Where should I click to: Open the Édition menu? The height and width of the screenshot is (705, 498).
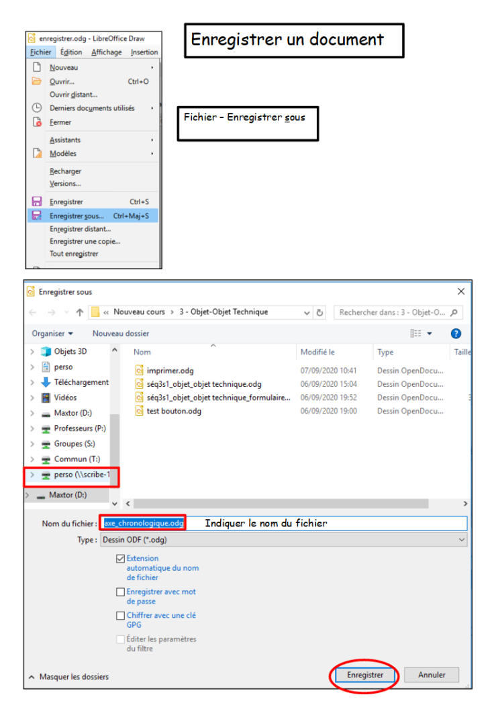click(71, 52)
